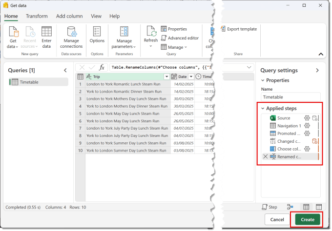Click the Trip column text type icon
The width and height of the screenshot is (332, 231).
tap(89, 77)
